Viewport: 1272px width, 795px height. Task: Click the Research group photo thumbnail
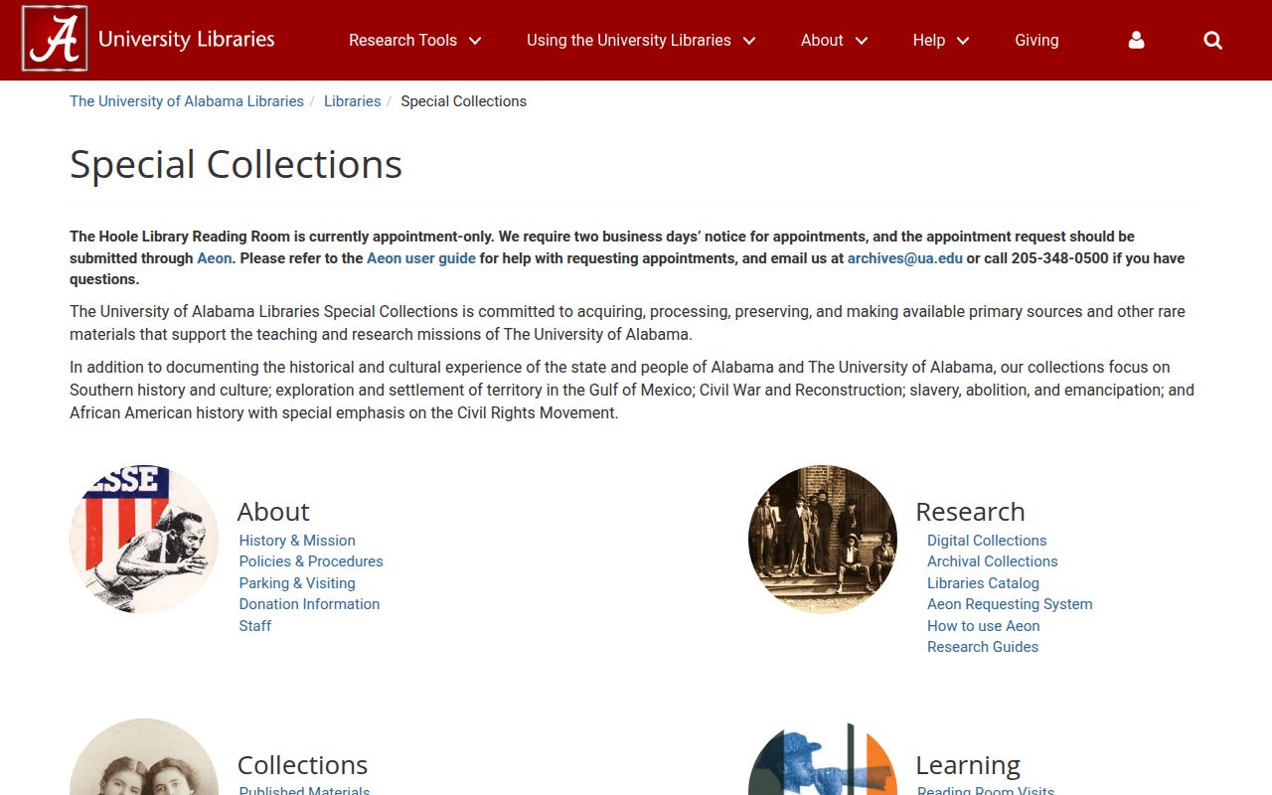tap(823, 539)
